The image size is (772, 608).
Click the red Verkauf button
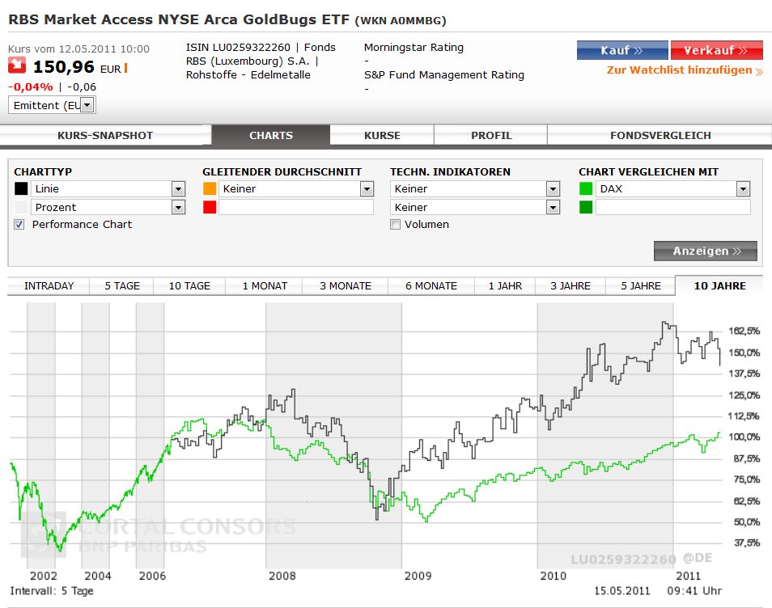tap(716, 50)
